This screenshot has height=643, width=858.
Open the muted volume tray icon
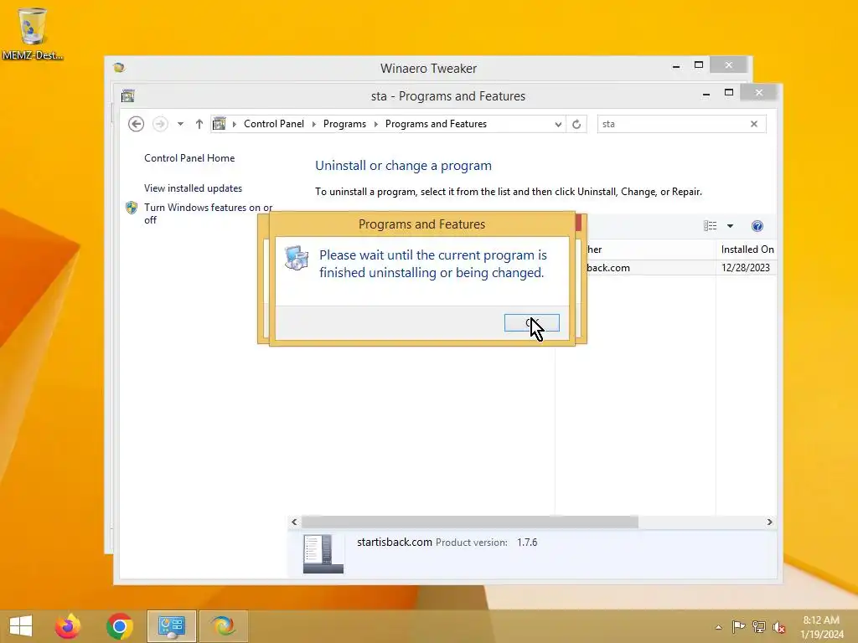click(x=778, y=627)
